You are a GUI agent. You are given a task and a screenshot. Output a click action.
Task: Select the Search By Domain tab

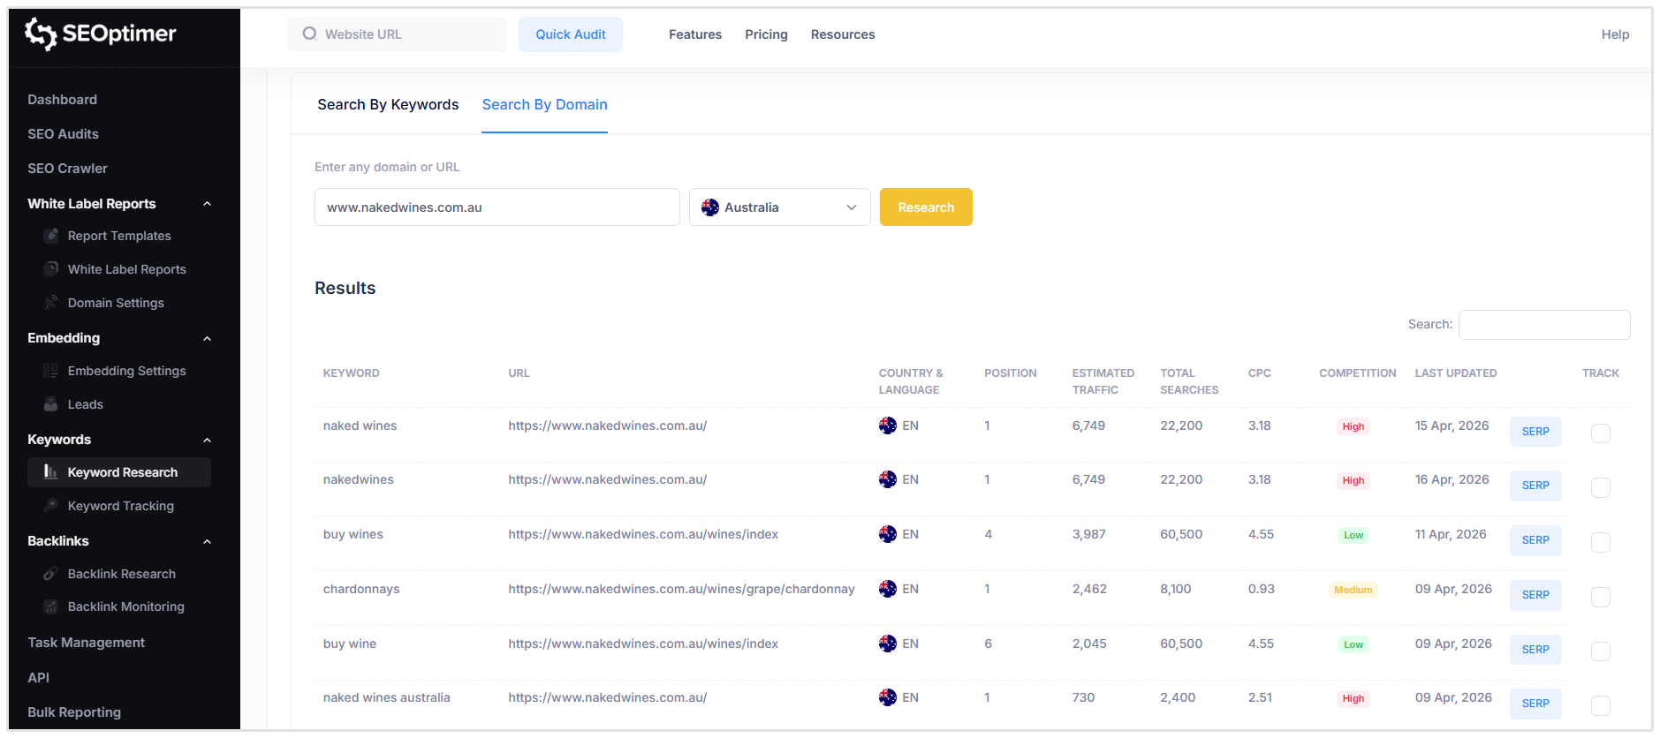click(544, 104)
